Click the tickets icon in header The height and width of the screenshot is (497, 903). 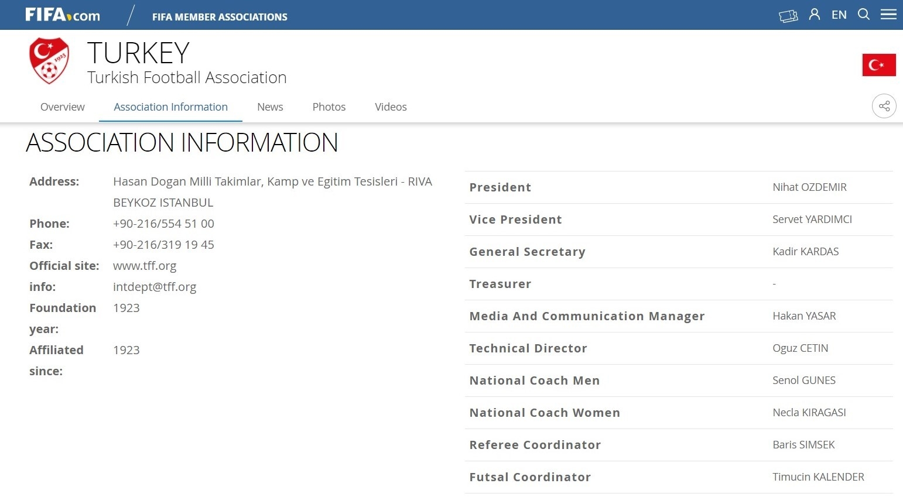pos(788,15)
